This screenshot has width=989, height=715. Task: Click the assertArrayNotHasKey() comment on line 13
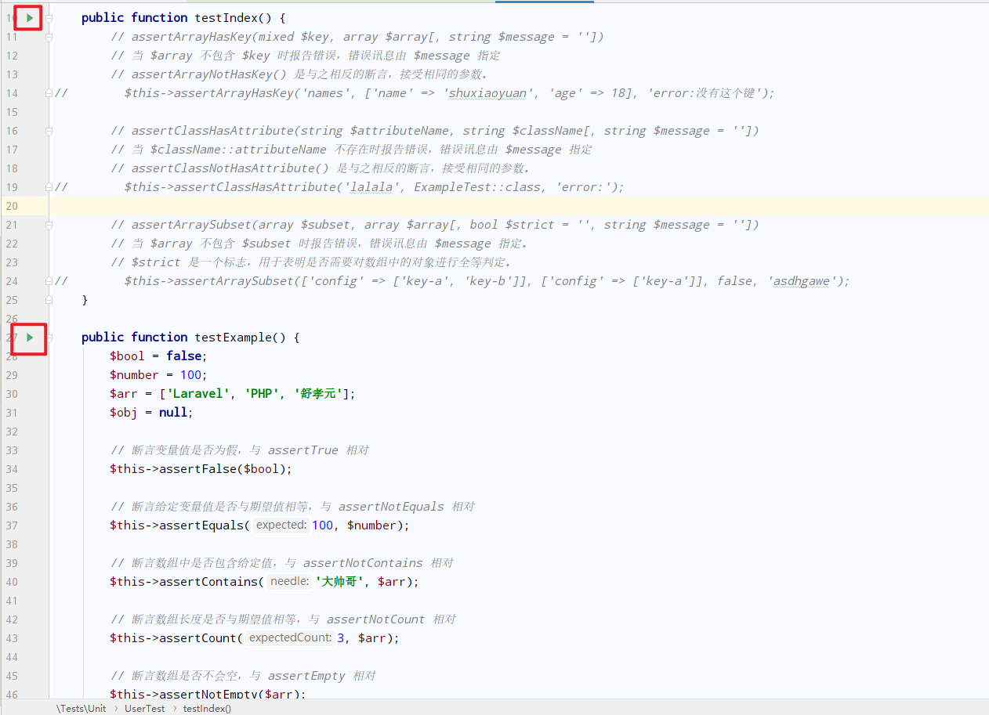point(299,74)
